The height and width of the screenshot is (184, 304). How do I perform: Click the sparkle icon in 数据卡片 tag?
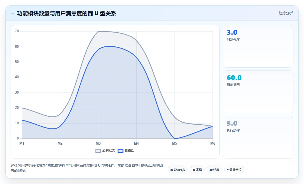(228, 170)
